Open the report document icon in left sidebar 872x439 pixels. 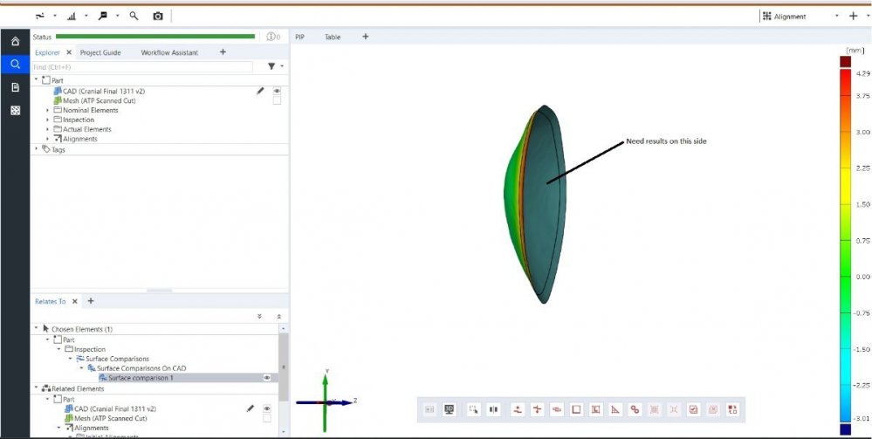tap(15, 87)
